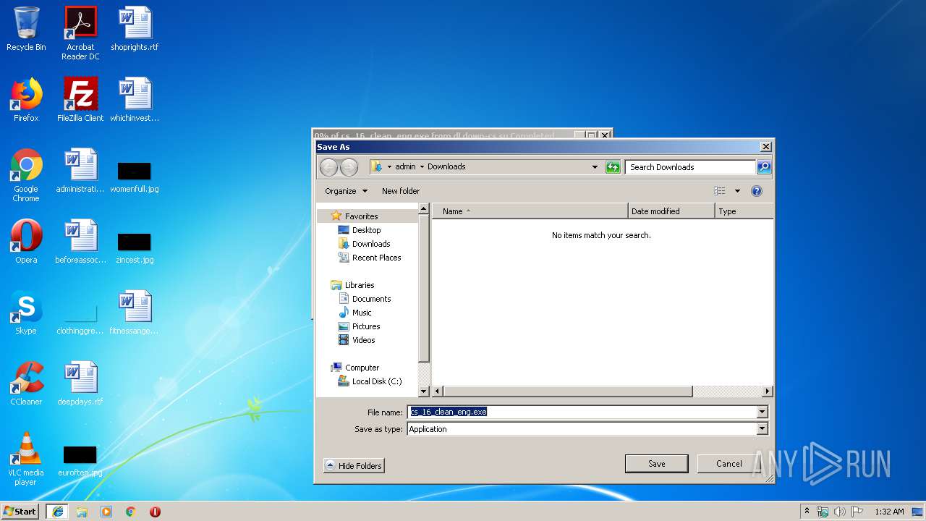This screenshot has height=521, width=926.
Task: Open the Organize menu
Action: pos(347,191)
